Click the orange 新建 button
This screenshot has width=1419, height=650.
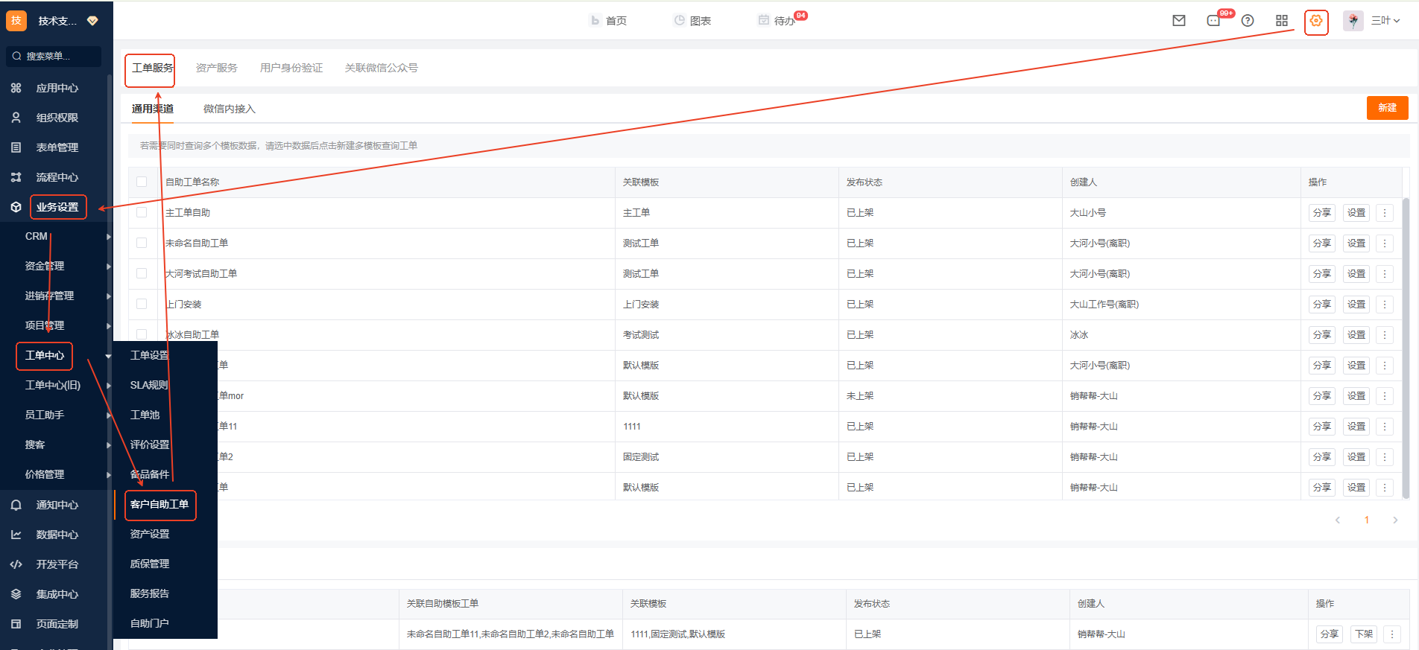point(1387,108)
